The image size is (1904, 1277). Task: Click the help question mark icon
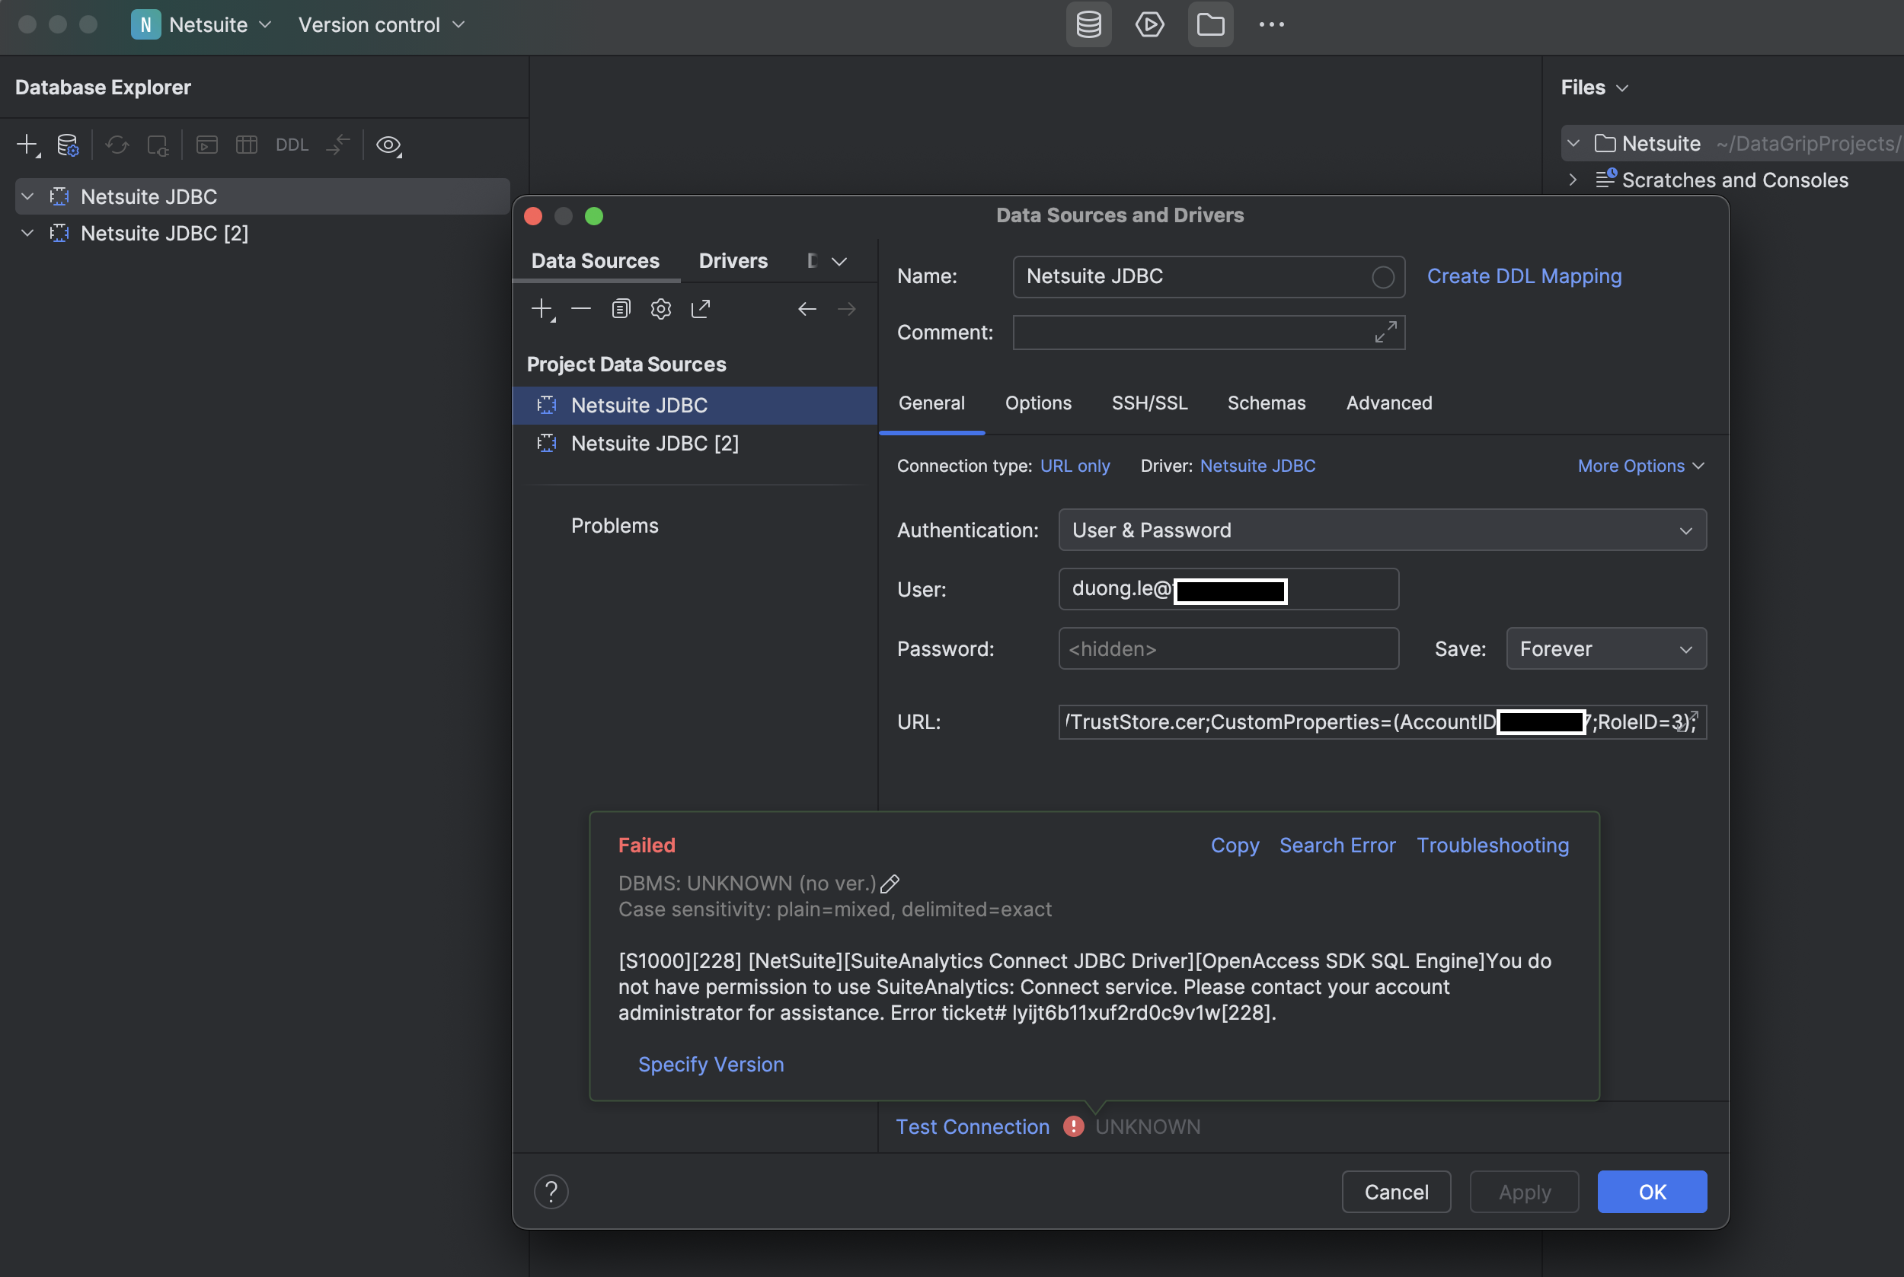point(551,1192)
